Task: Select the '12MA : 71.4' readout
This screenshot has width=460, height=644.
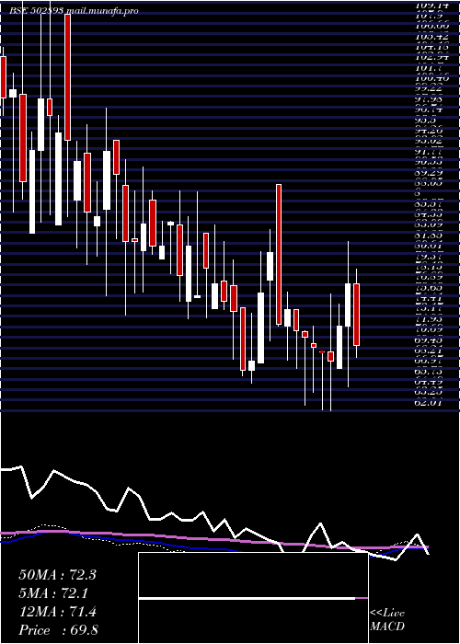Action: (57, 612)
